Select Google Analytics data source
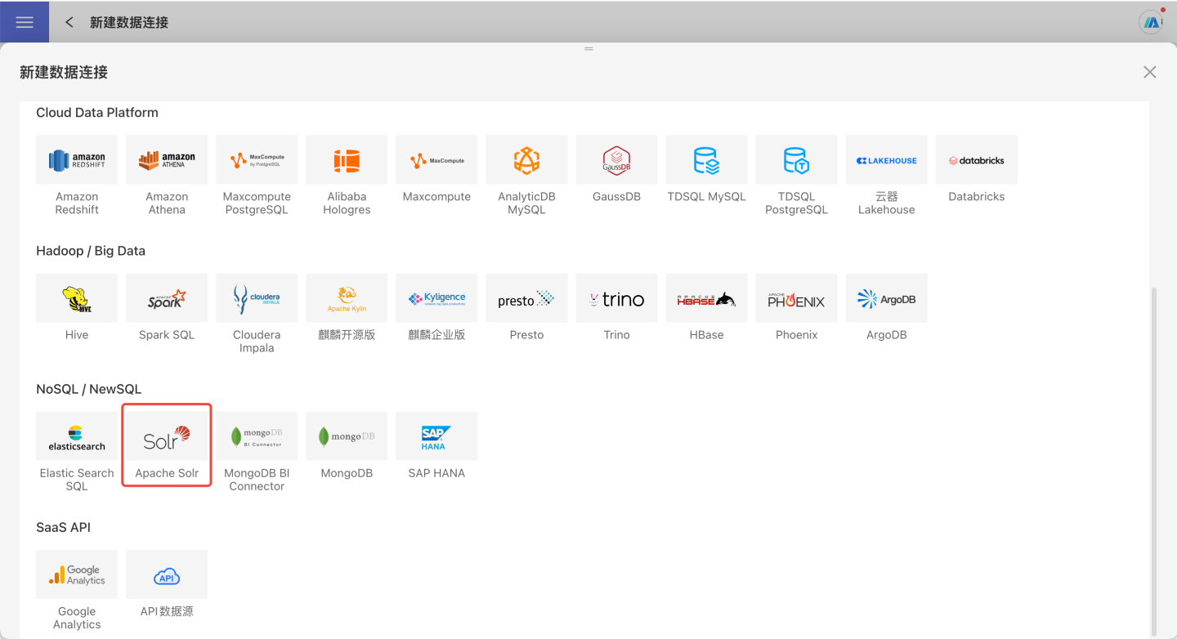The height and width of the screenshot is (639, 1177). tap(77, 575)
